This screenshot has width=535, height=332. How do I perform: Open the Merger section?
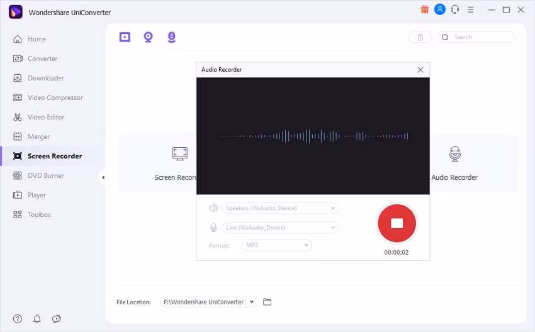click(x=31, y=136)
